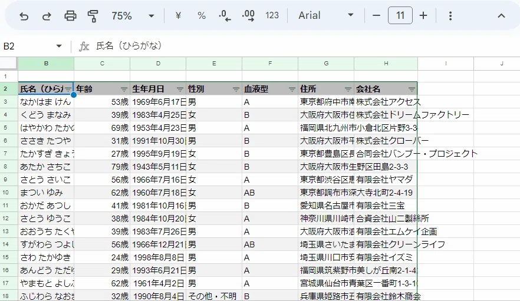
Task: Open filter on 氏名 column header
Action: point(68,89)
